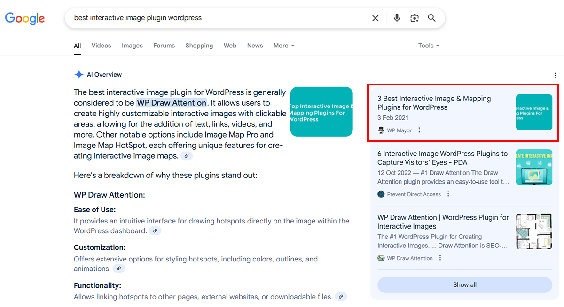Expand the More search filters dropdown

[284, 46]
